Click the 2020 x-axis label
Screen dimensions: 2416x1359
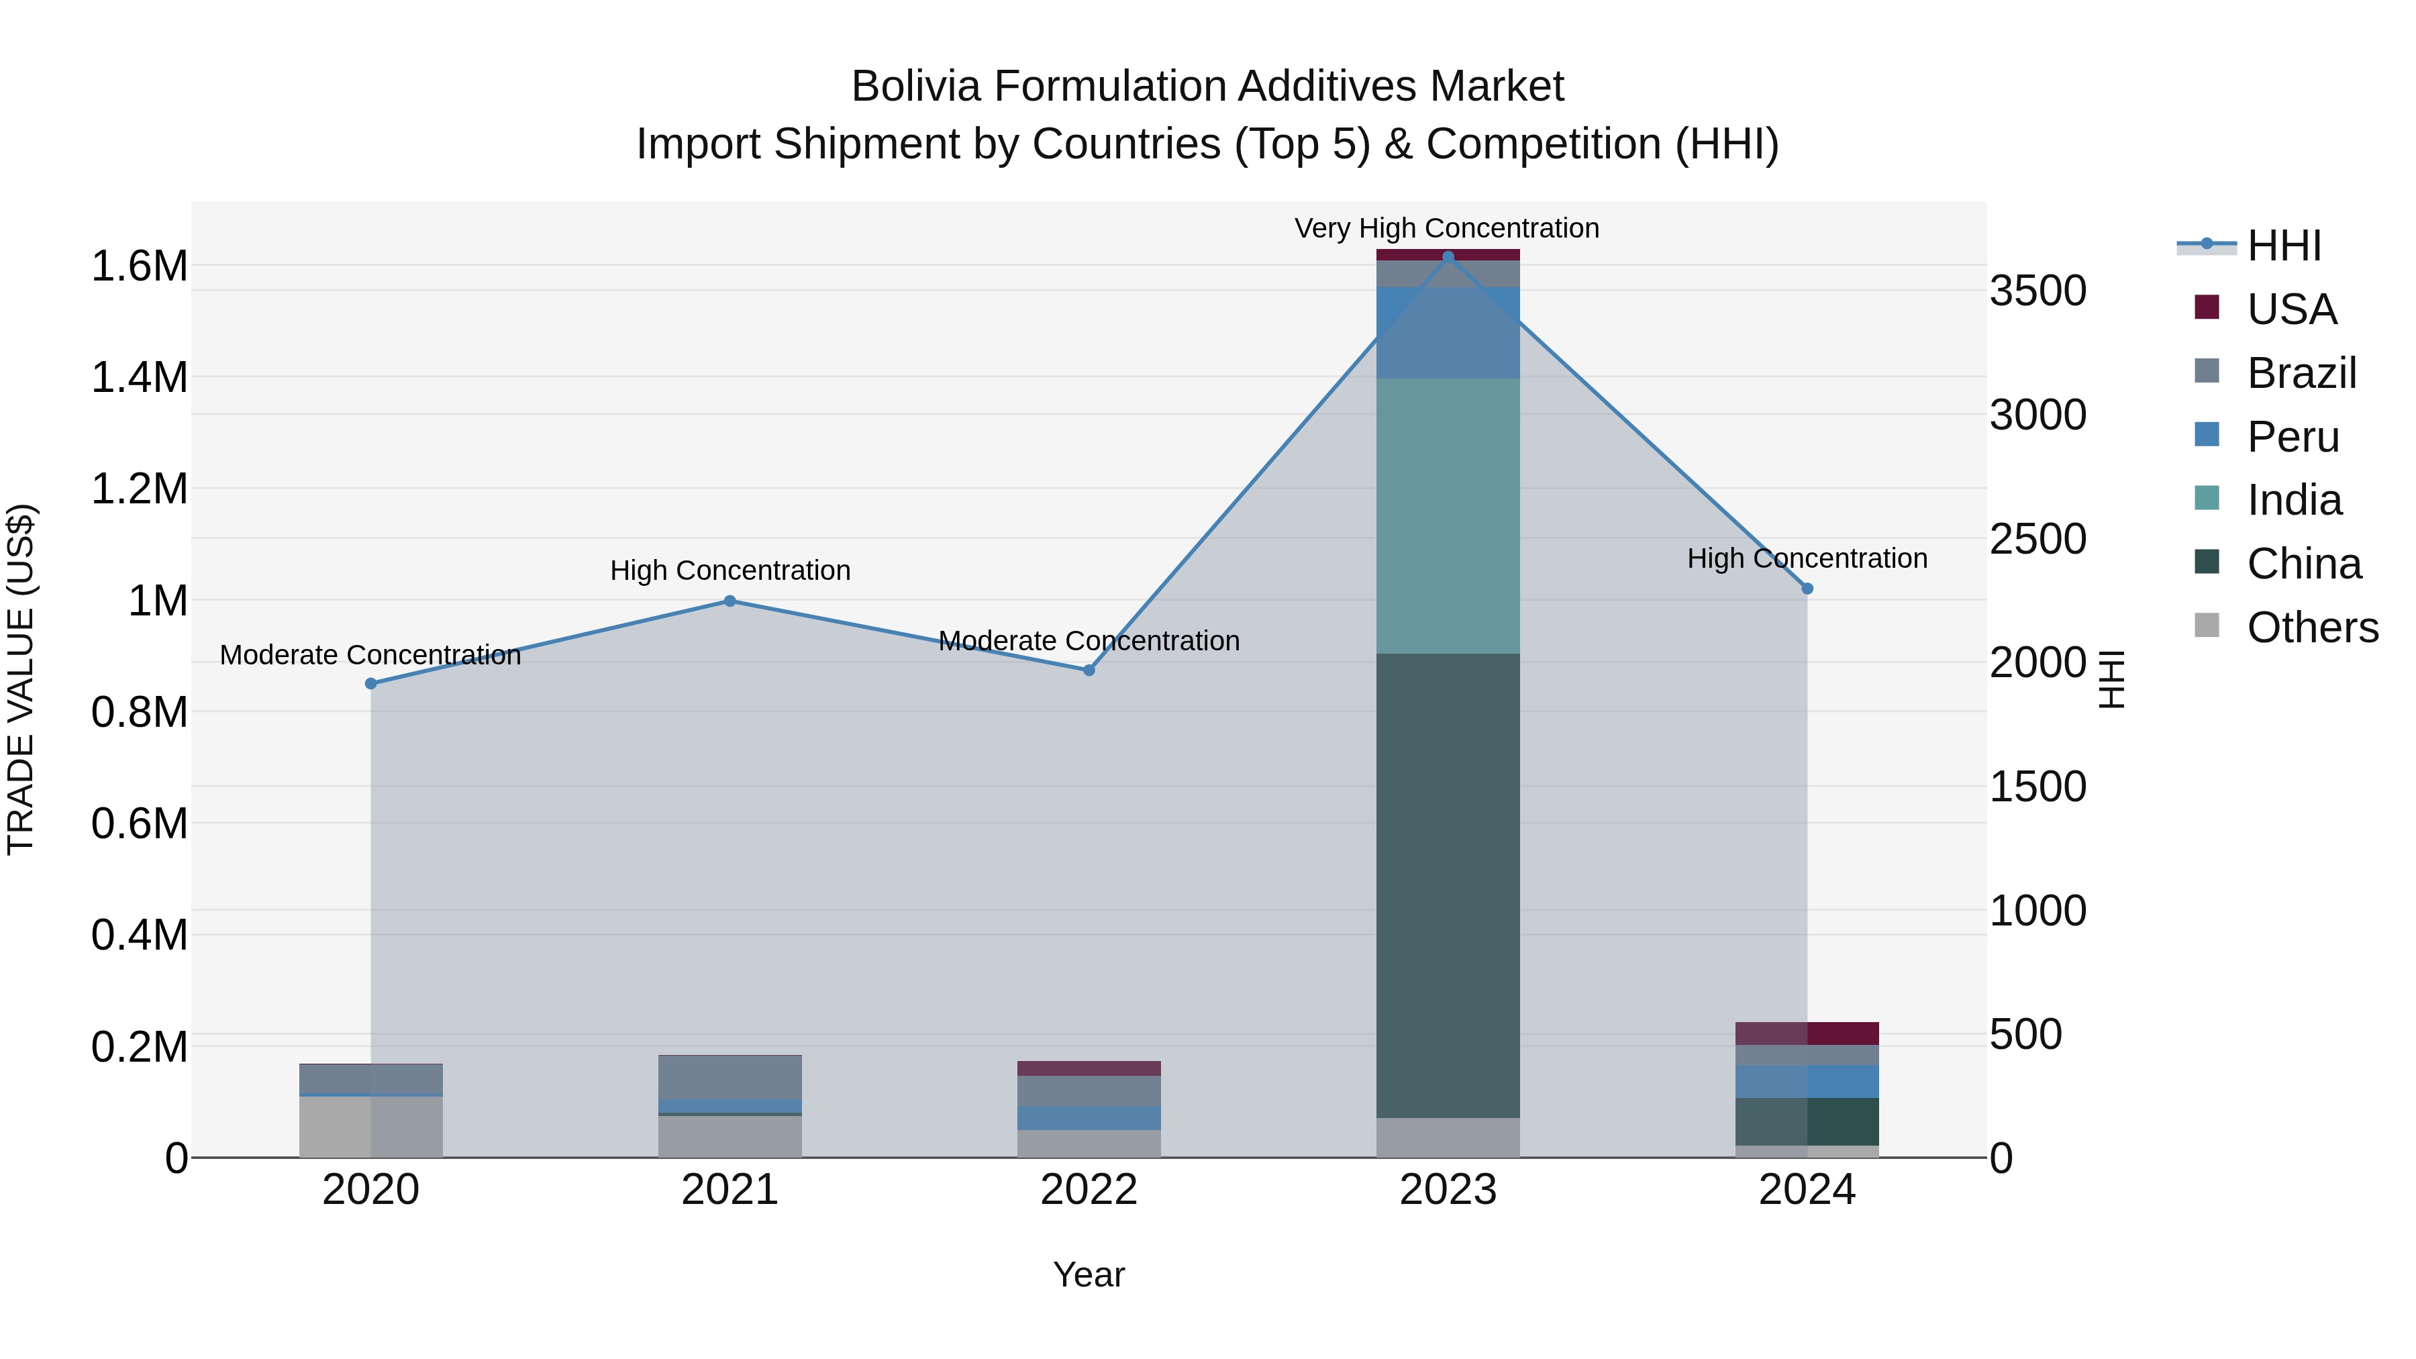pyautogui.click(x=370, y=1190)
